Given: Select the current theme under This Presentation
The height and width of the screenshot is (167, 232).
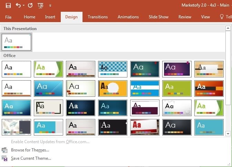Looking at the screenshot, I should pyautogui.click(x=17, y=42).
